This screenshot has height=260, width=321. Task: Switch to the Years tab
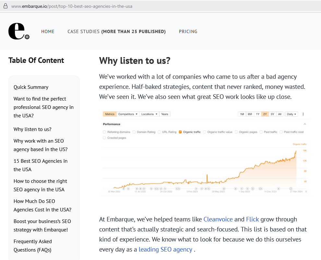pos(165,114)
